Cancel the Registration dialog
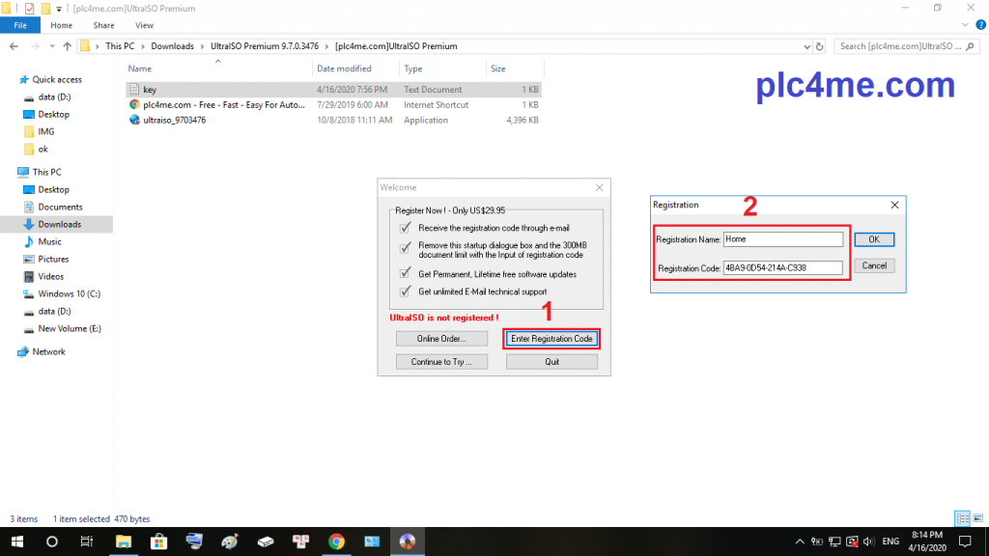The image size is (989, 556). click(874, 265)
